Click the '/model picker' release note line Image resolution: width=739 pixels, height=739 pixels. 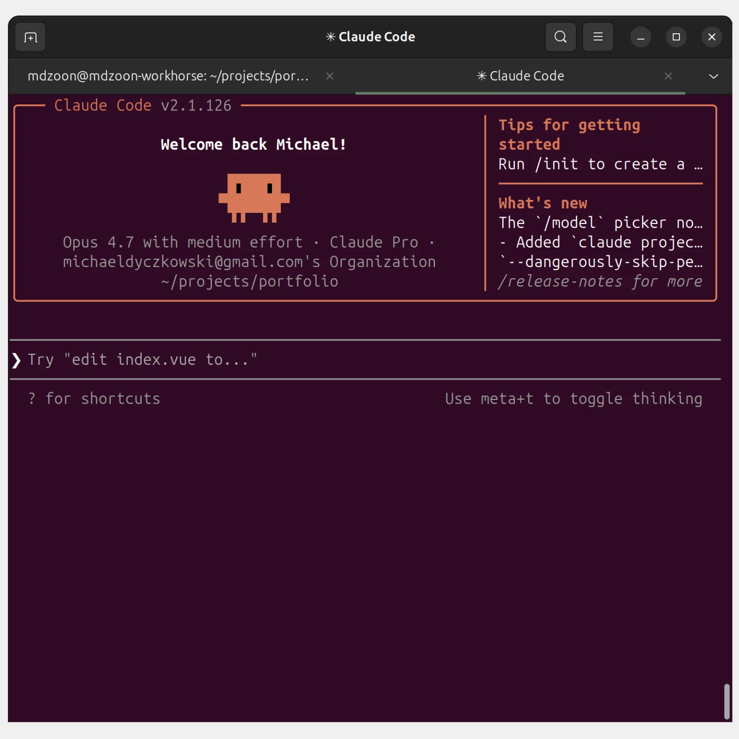coord(600,223)
